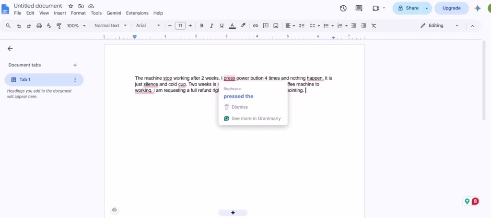The height and width of the screenshot is (218, 491).
Task: Open the Normal text style dropdown
Action: [x=111, y=26]
